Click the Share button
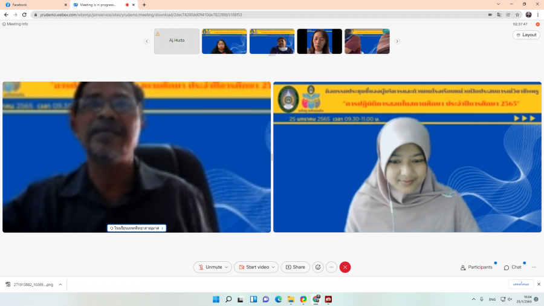544x306 pixels. pyautogui.click(x=295, y=267)
